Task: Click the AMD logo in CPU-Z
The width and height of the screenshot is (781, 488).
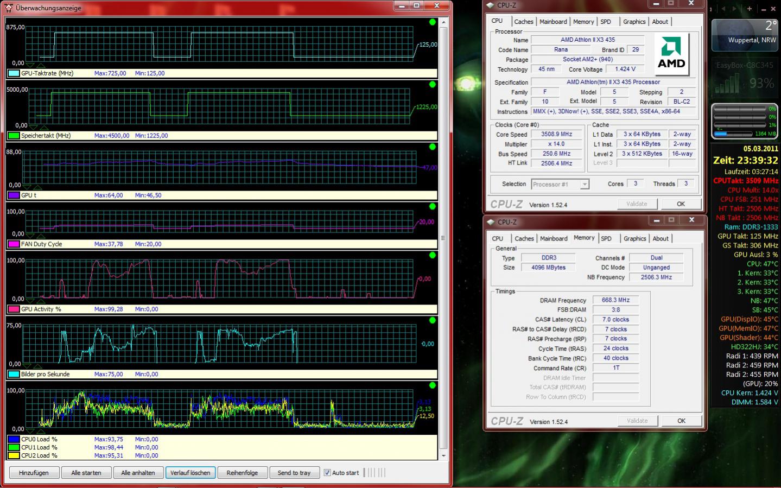Action: (671, 54)
